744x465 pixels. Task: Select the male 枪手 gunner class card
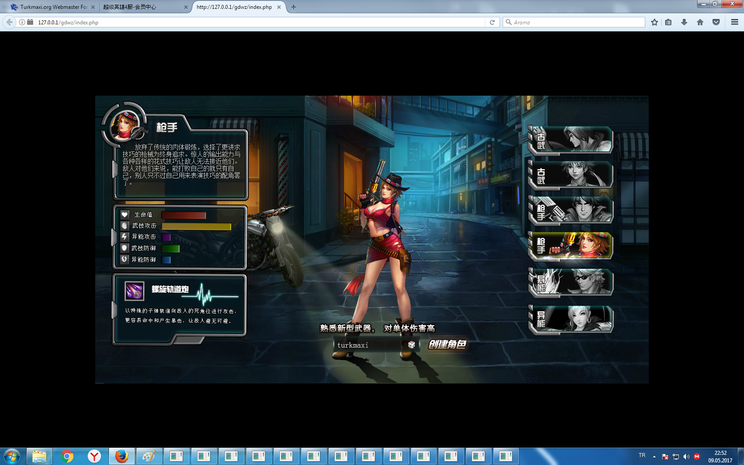(571, 210)
